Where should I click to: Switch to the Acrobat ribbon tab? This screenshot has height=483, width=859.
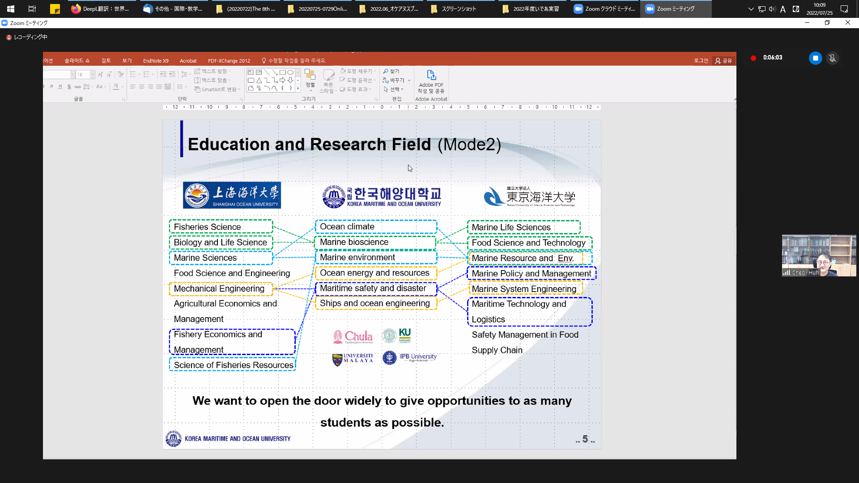pos(188,61)
